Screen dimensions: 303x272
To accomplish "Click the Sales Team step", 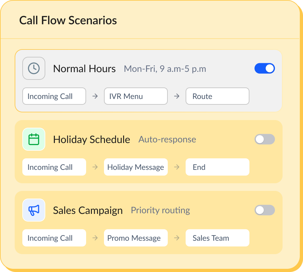I will [x=217, y=238].
